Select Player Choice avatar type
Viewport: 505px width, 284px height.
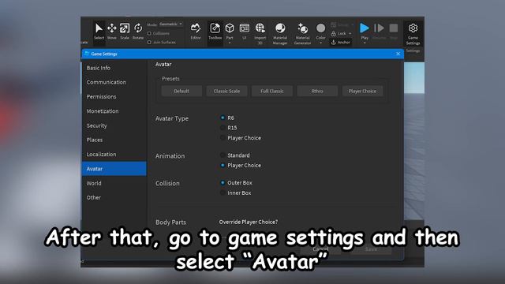[223, 138]
